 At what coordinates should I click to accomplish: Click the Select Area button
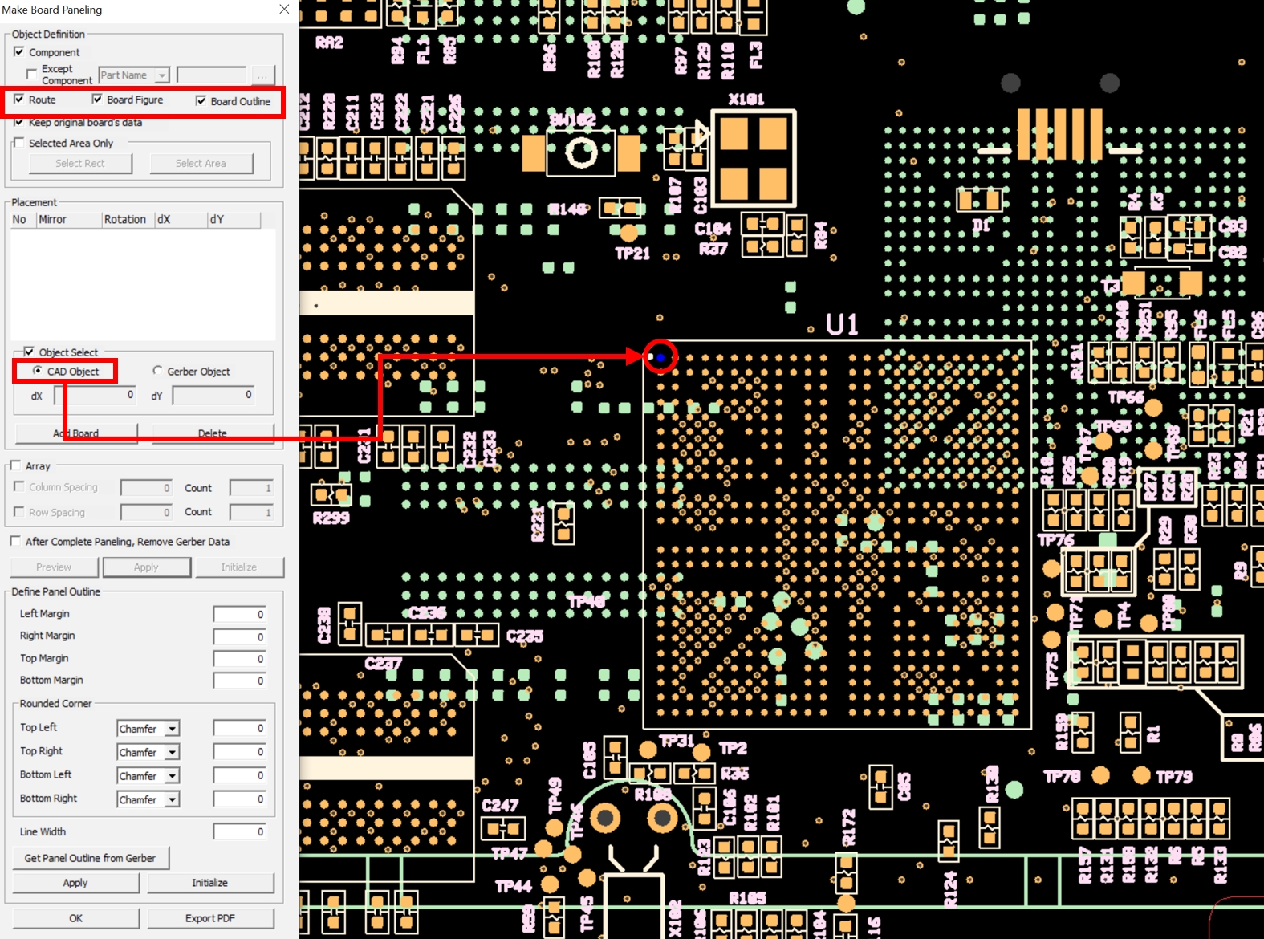(201, 164)
